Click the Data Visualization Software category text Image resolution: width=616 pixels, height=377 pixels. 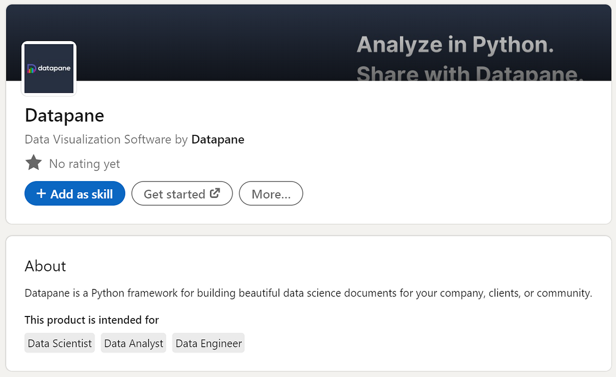[98, 139]
